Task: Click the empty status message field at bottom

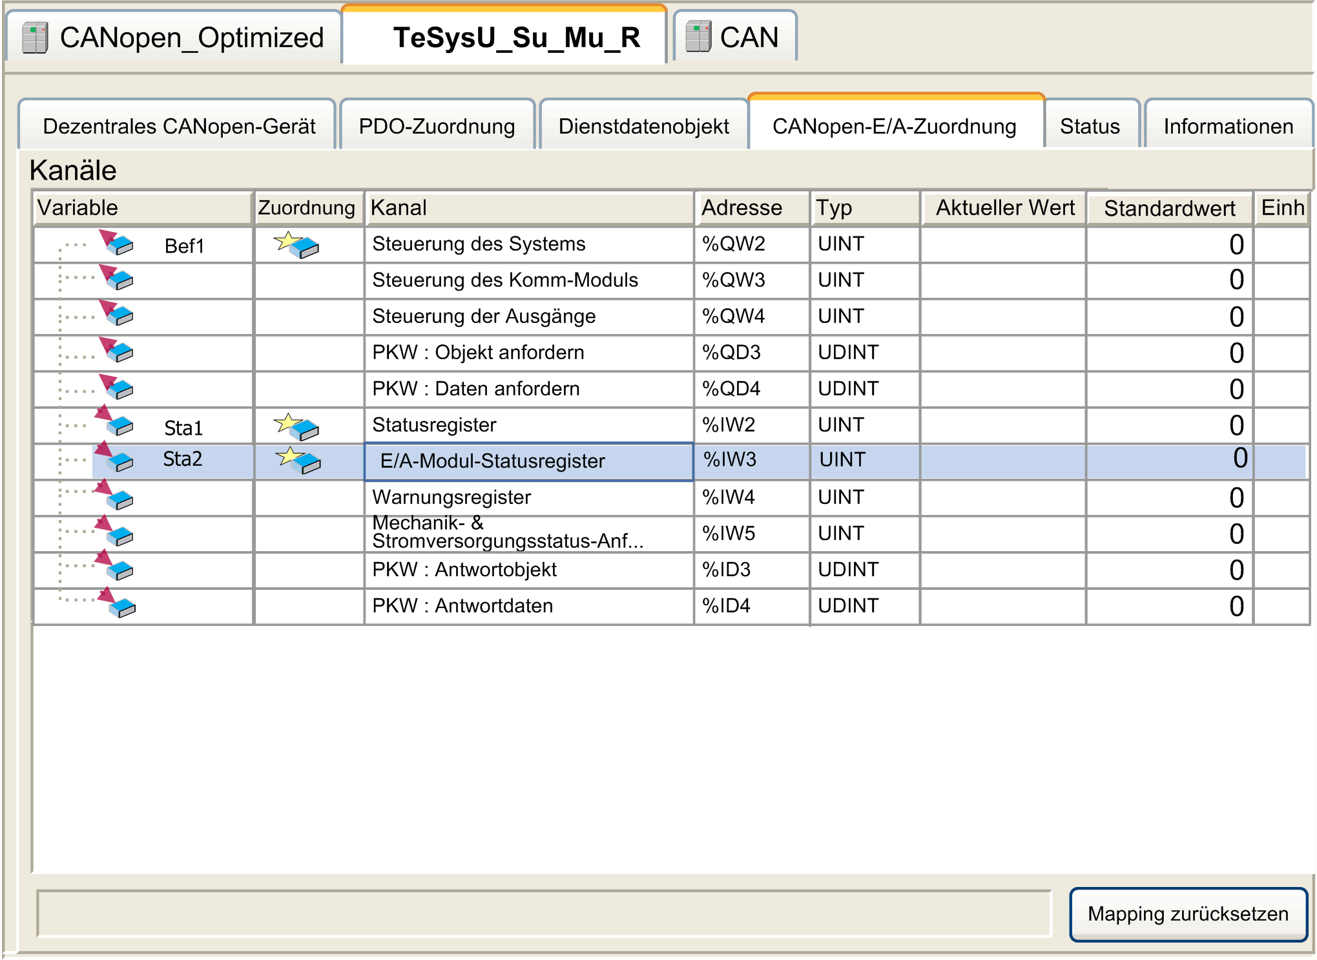Action: pyautogui.click(x=544, y=913)
